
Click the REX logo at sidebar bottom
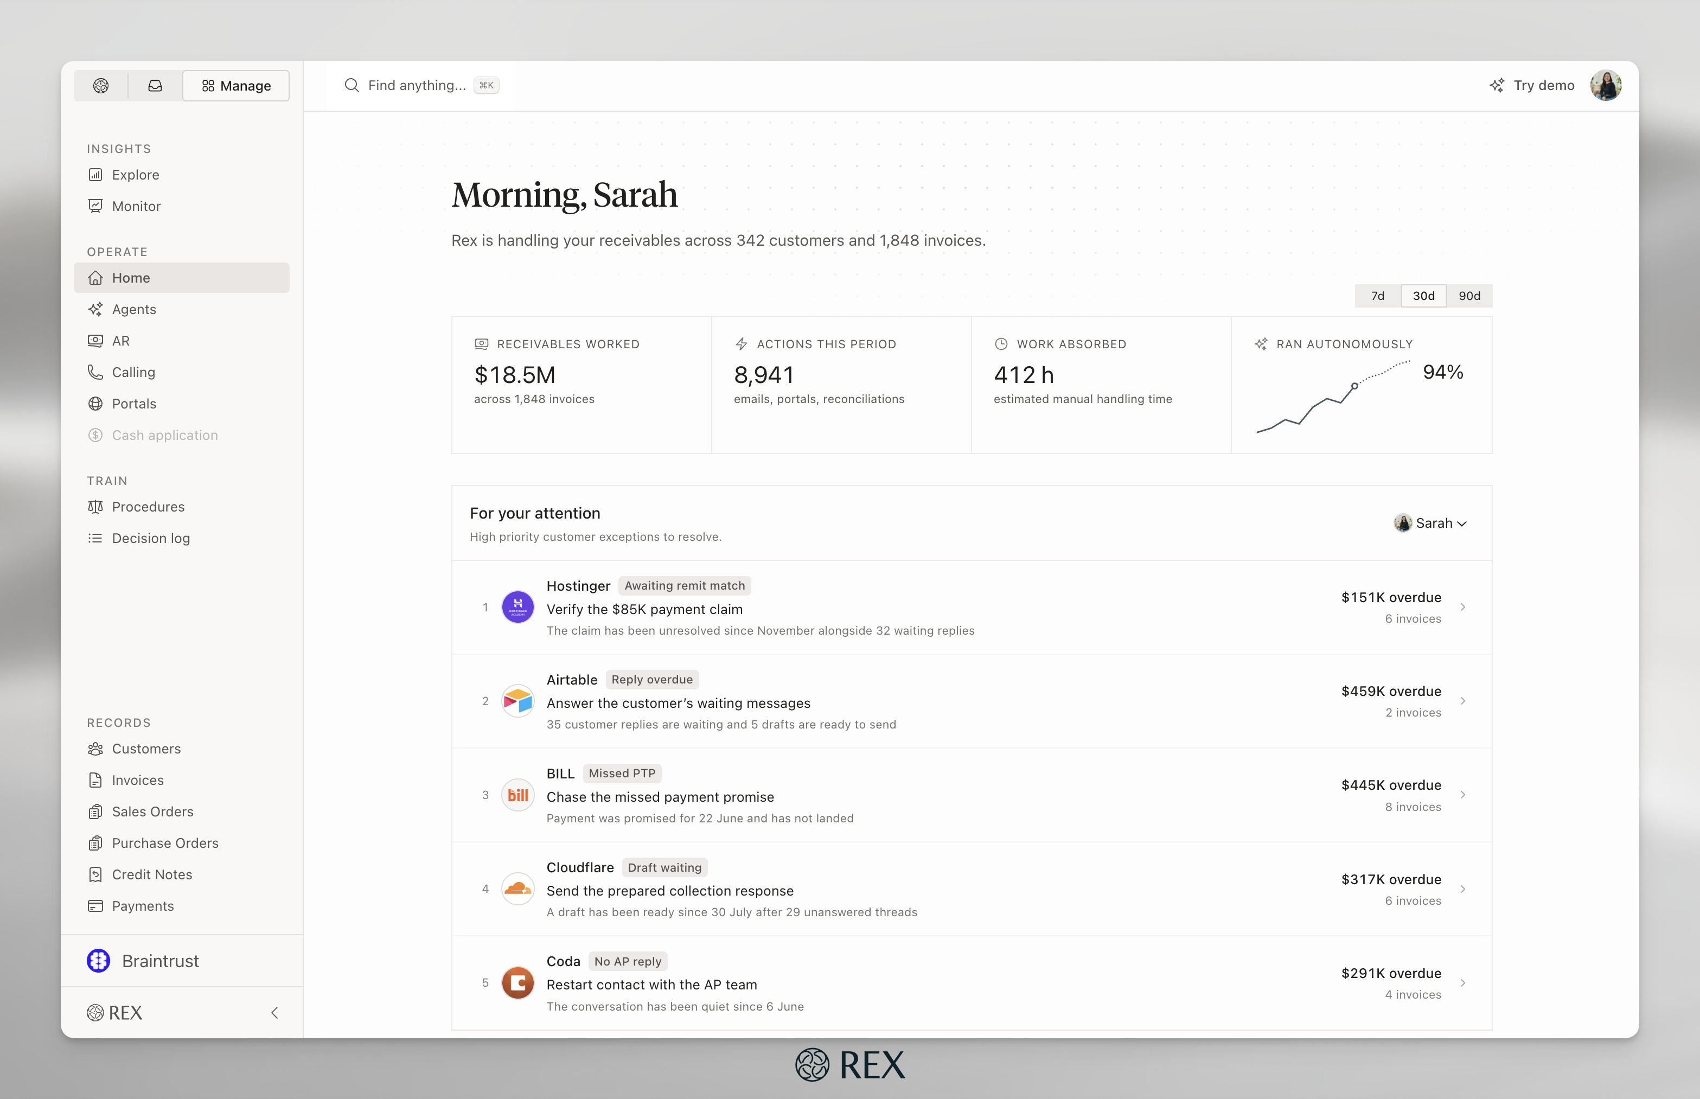coord(115,1013)
